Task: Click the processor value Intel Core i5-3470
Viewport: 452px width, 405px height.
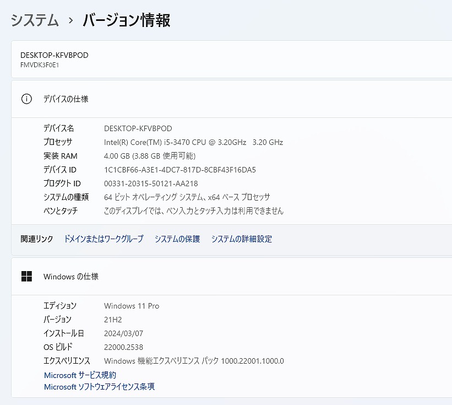Action: (193, 142)
